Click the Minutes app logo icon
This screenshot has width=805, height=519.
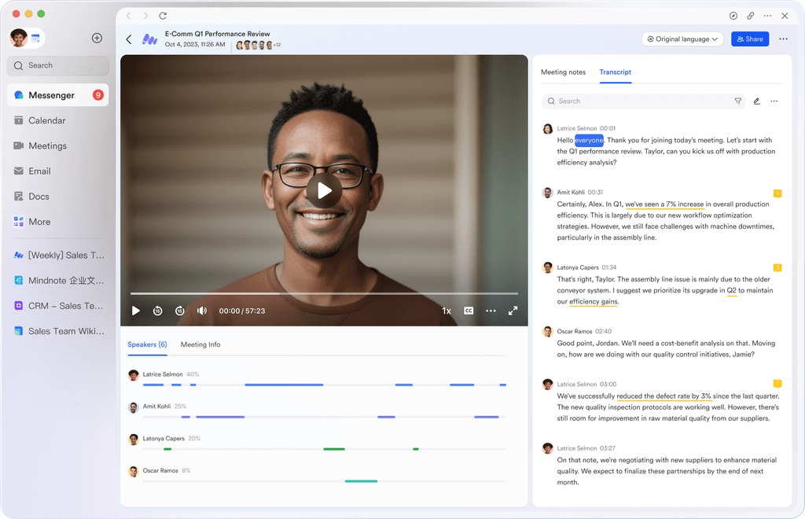click(149, 39)
